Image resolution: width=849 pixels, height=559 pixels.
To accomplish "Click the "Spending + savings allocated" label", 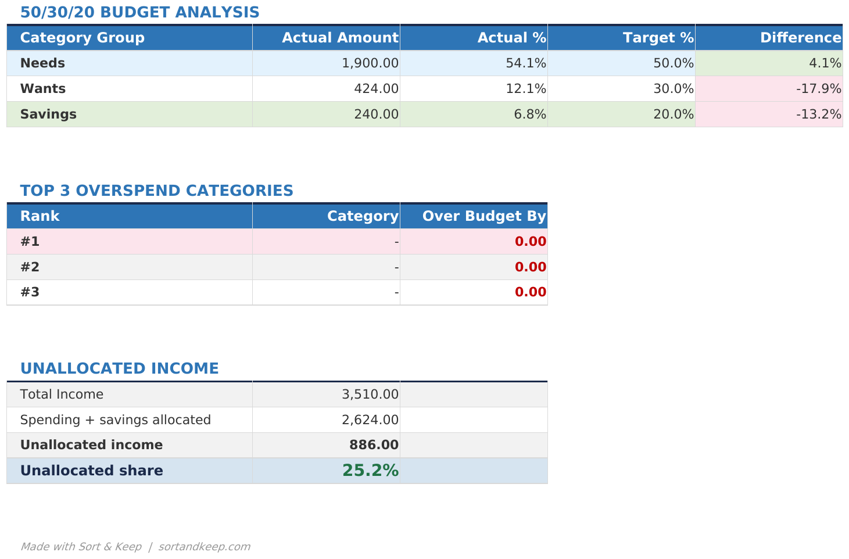I will [x=116, y=420].
